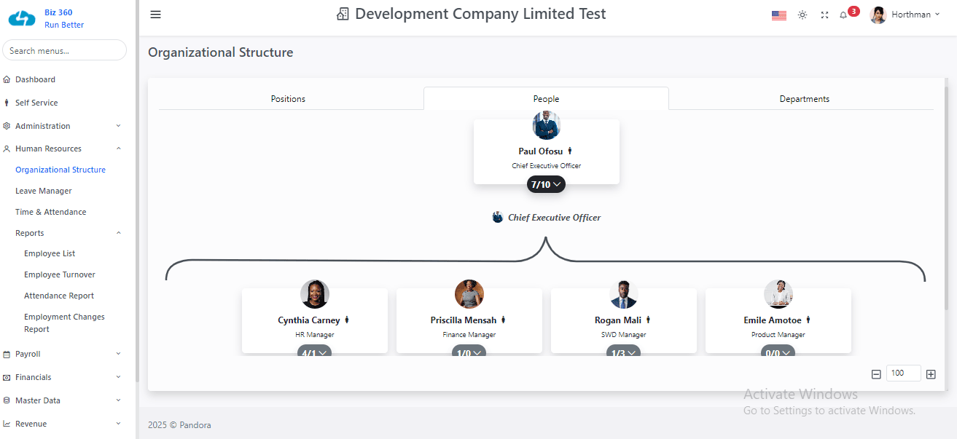Click the 'Run Better' tagline text
Screen dimensions: 957x439
click(64, 25)
